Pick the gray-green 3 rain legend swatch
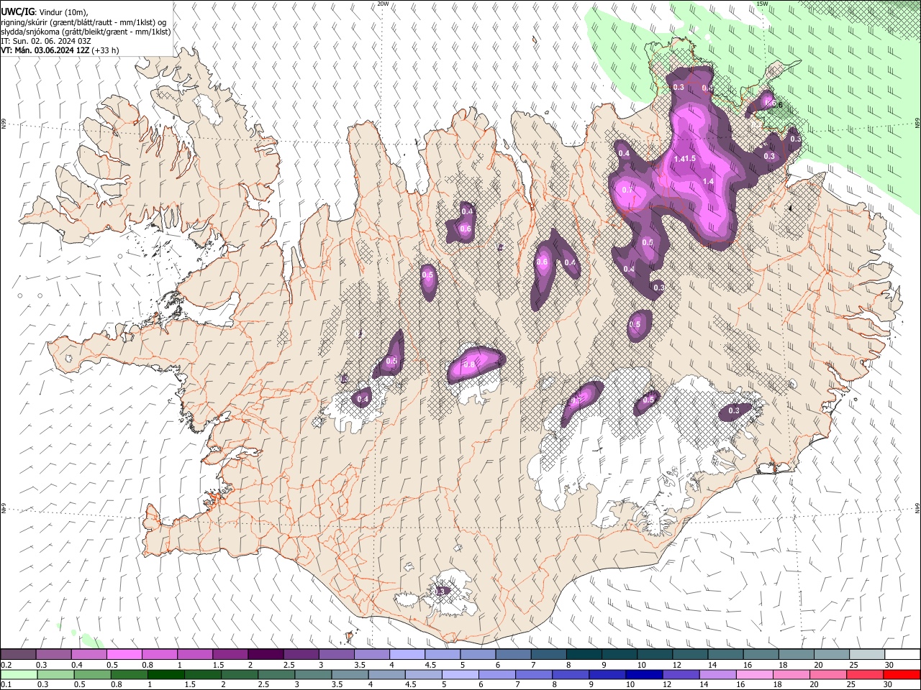The width and height of the screenshot is (921, 690). pos(312,674)
